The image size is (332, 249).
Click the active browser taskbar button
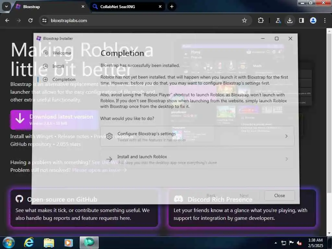[x=89, y=243]
